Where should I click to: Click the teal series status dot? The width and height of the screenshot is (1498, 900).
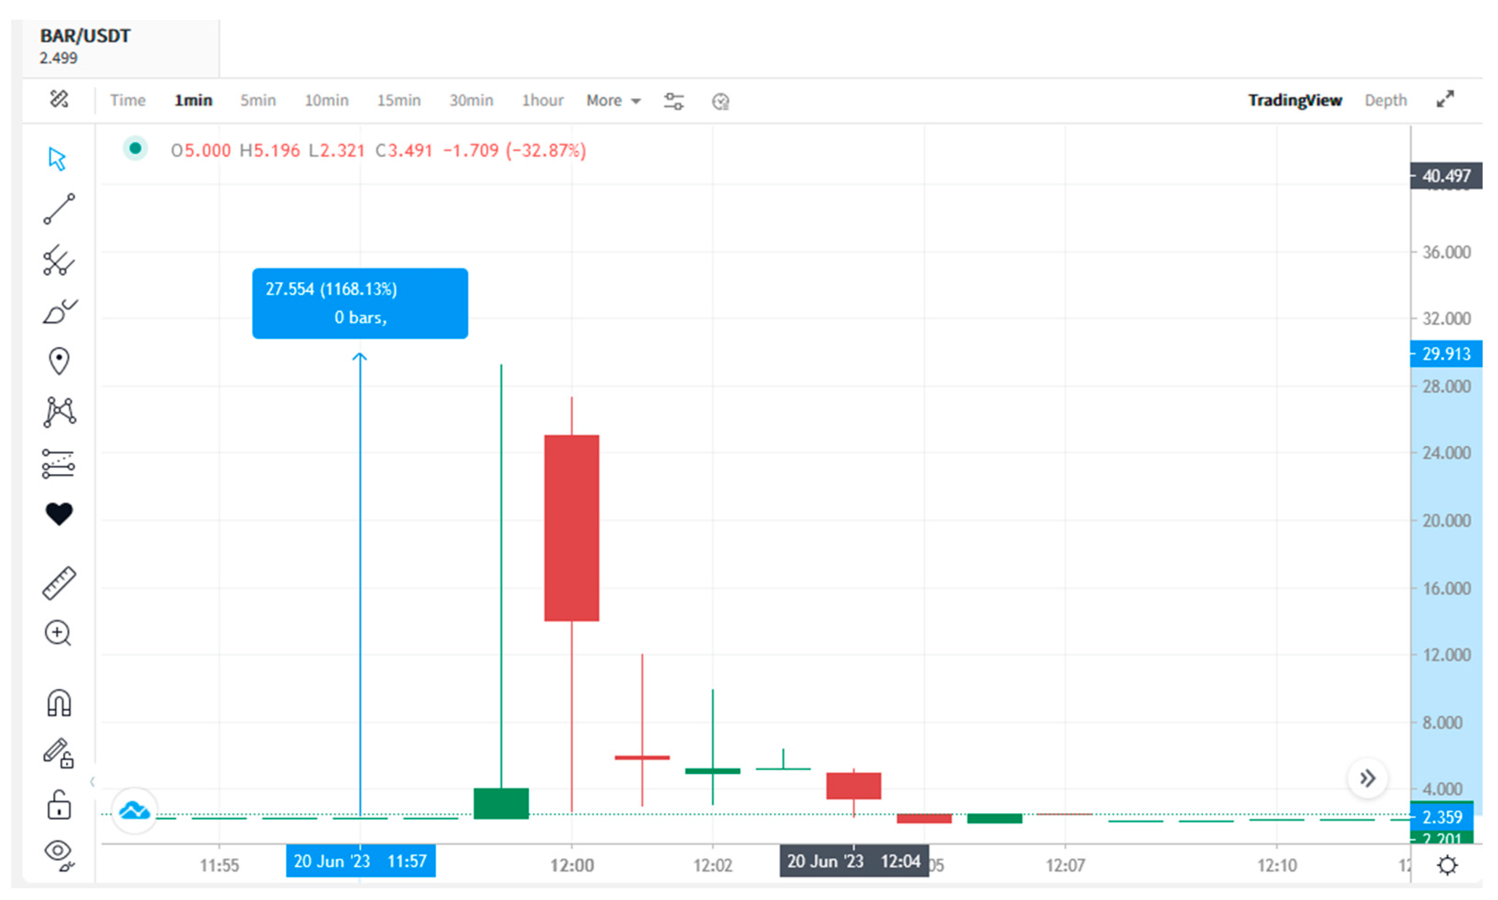click(135, 148)
